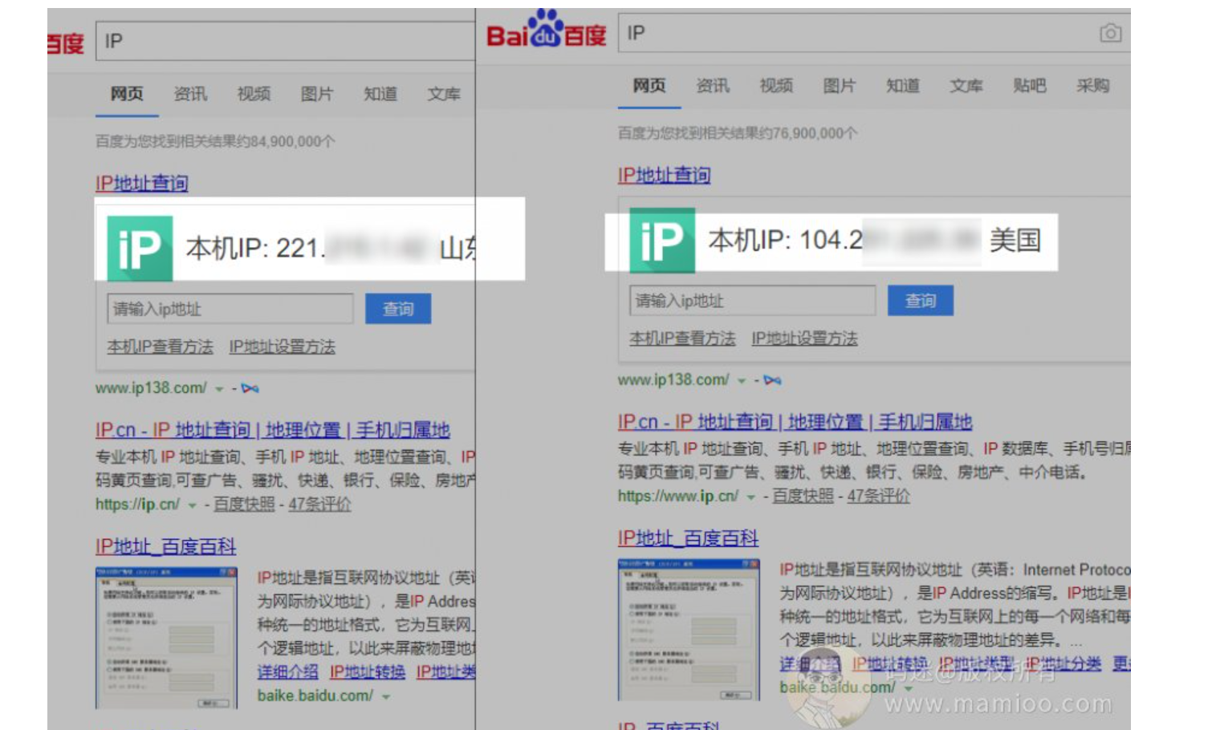
Task: Open the 图片 tab in the right window
Action: [840, 86]
